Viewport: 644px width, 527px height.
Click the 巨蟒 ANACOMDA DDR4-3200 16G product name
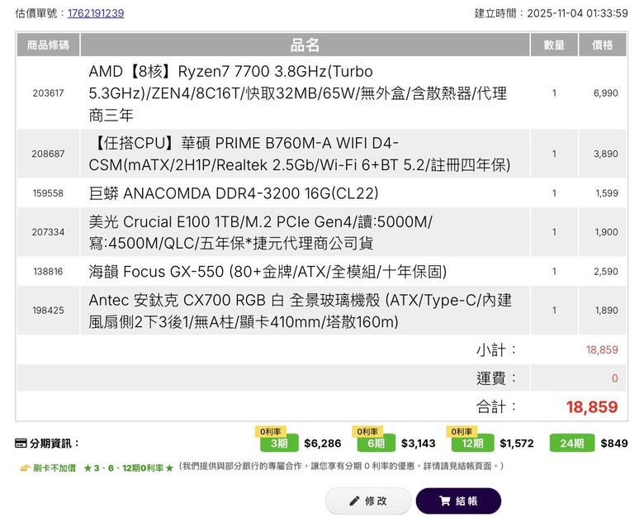tap(234, 193)
